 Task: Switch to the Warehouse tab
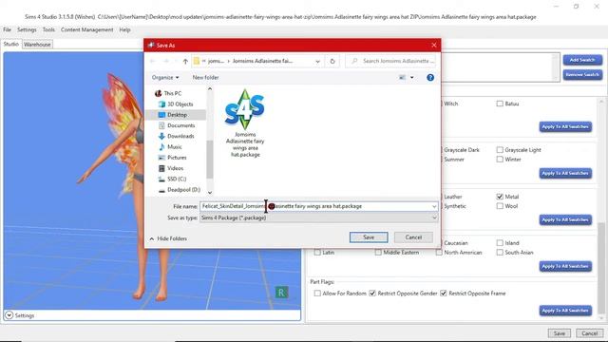click(x=37, y=45)
